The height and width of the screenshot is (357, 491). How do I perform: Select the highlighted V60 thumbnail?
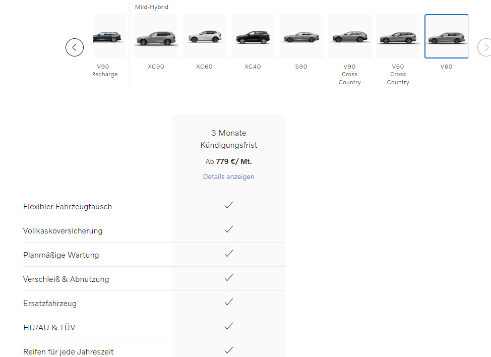click(447, 36)
